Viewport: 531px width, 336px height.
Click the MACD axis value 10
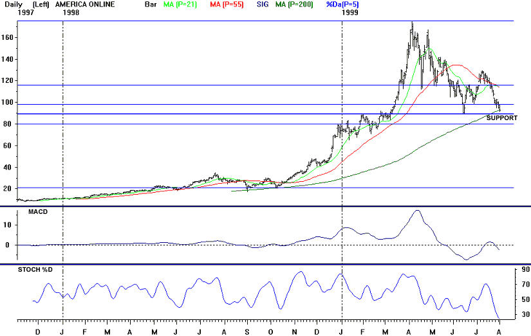[x=8, y=225]
